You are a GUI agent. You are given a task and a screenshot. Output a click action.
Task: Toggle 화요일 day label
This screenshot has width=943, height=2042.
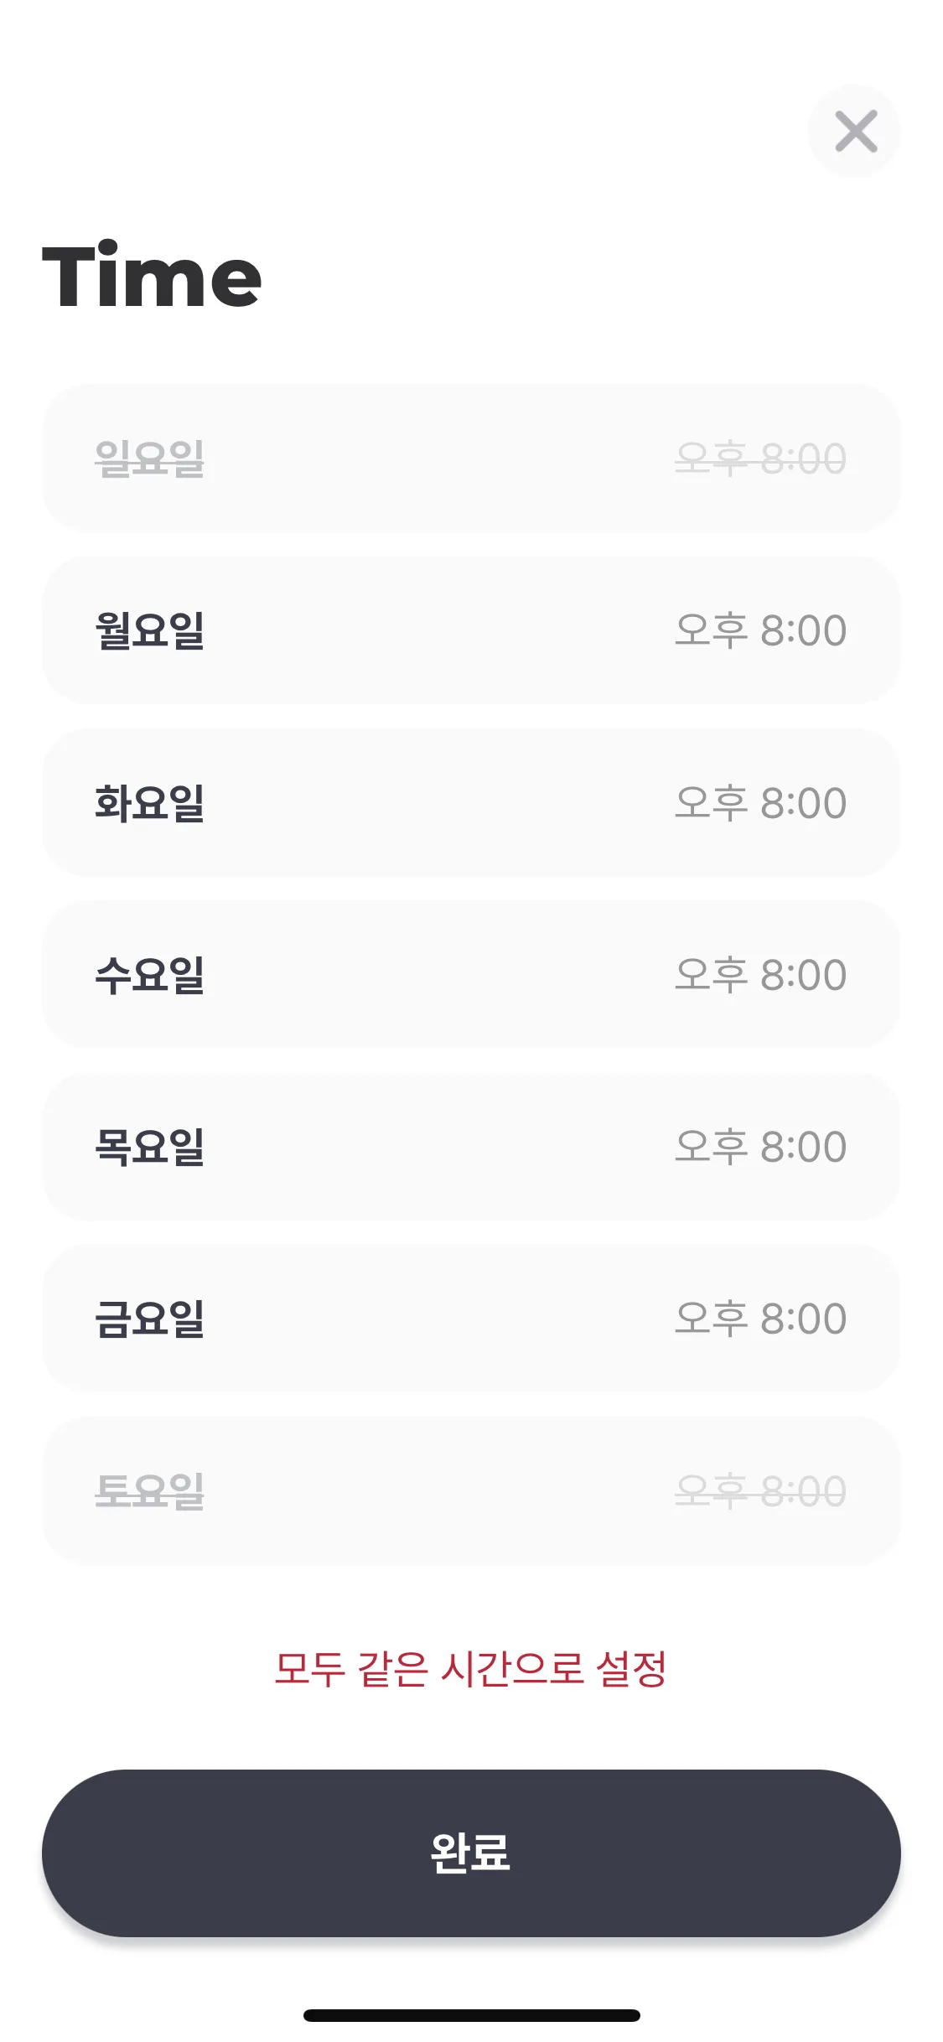(x=149, y=803)
